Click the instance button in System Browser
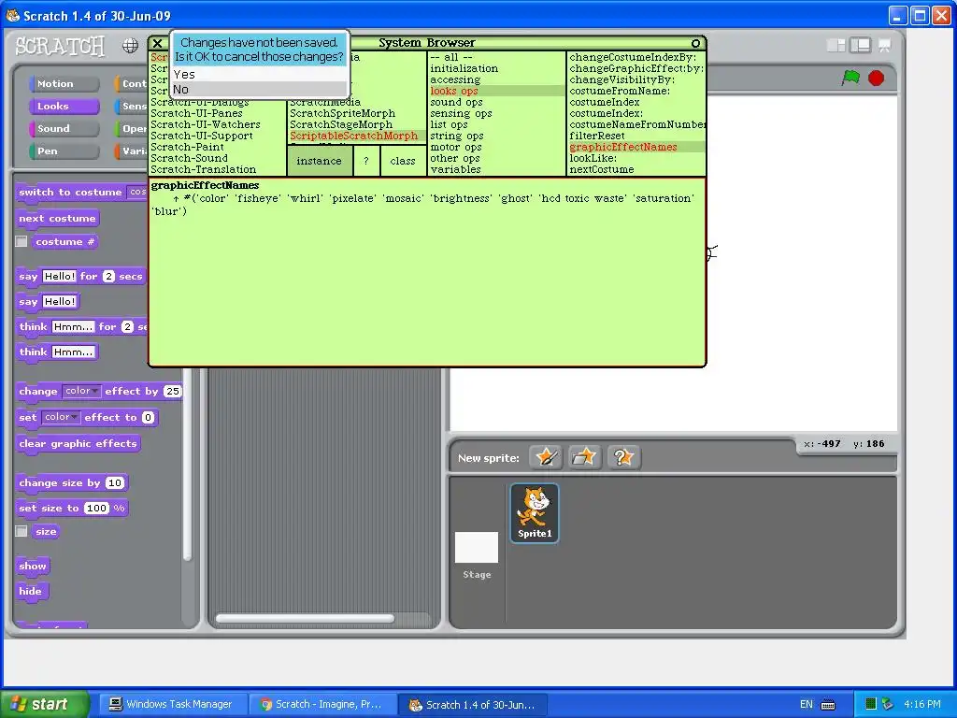Image resolution: width=957 pixels, height=718 pixels. [320, 161]
